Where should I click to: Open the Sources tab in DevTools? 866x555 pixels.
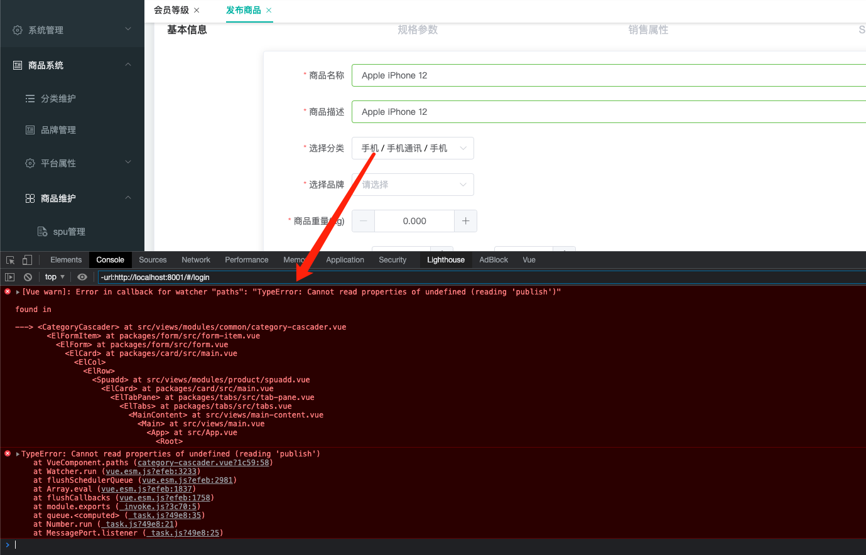tap(153, 260)
